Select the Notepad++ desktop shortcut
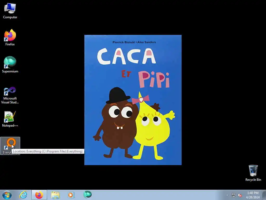 (10, 119)
